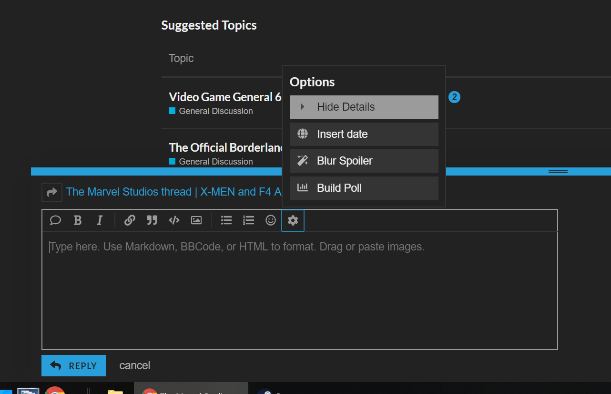Close options with the gear icon
The image size is (611, 394).
click(x=293, y=220)
